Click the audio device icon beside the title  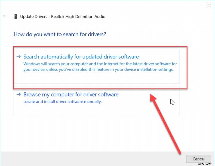click(16, 16)
